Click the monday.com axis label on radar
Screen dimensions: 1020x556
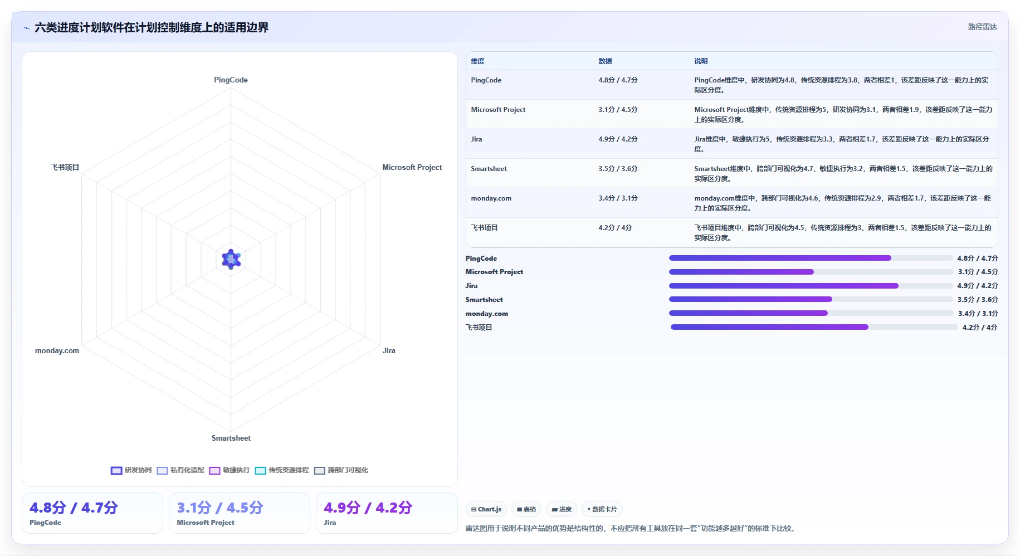(57, 350)
